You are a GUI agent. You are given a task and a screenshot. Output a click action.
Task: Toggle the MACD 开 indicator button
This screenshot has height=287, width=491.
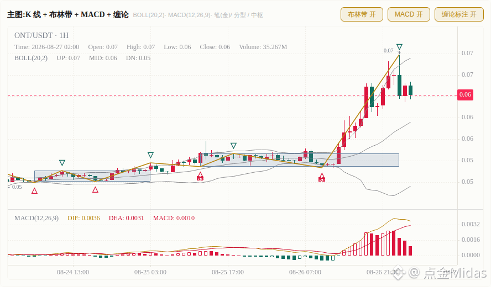[x=409, y=14]
